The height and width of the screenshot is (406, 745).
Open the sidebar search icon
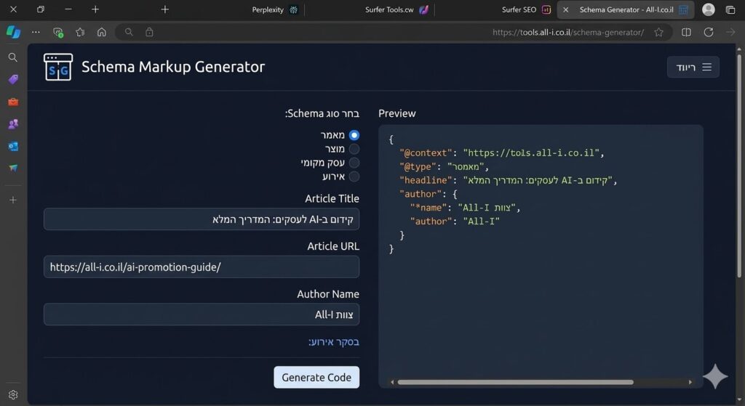pyautogui.click(x=13, y=57)
